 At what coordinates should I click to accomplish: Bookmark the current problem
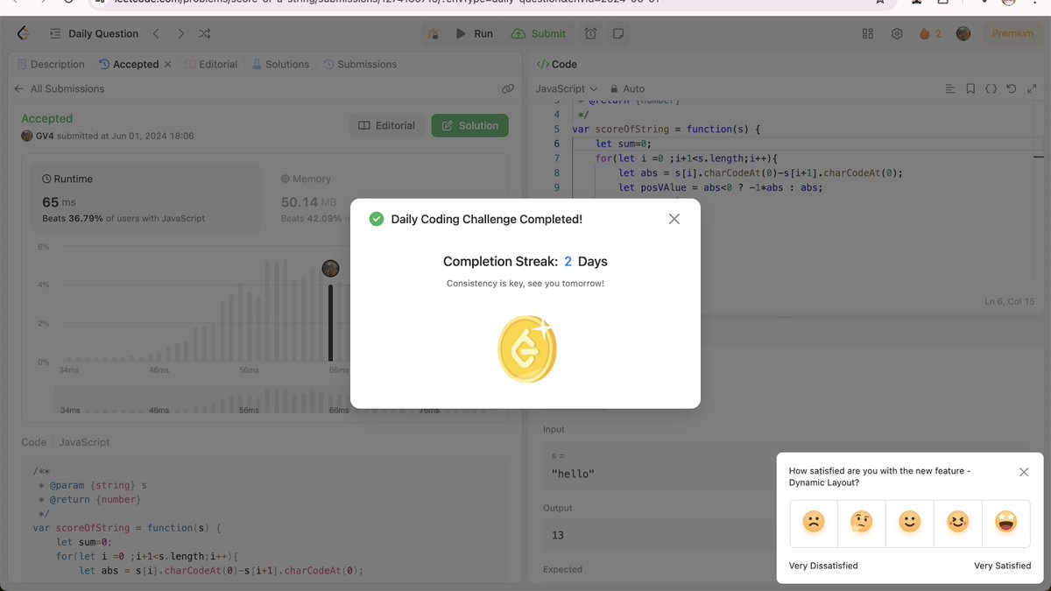coord(970,88)
